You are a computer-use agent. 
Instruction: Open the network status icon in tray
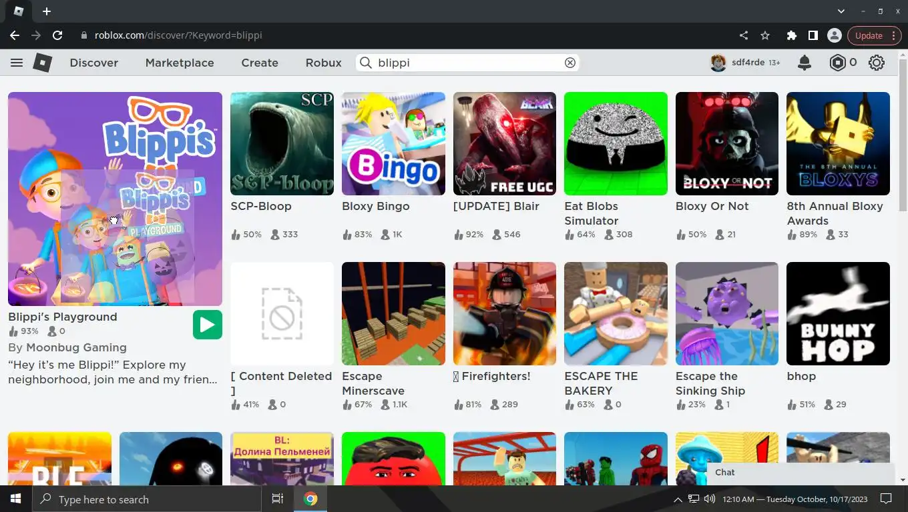pos(694,499)
